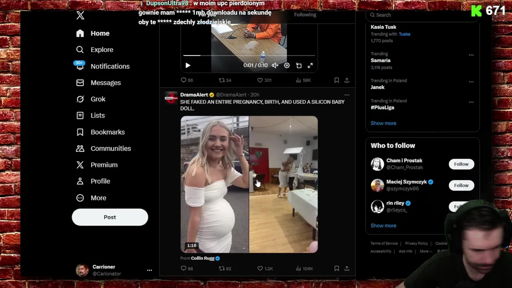Click the Bookmarks sidebar icon
Viewport: 512px width, 288px height.
[x=80, y=132]
